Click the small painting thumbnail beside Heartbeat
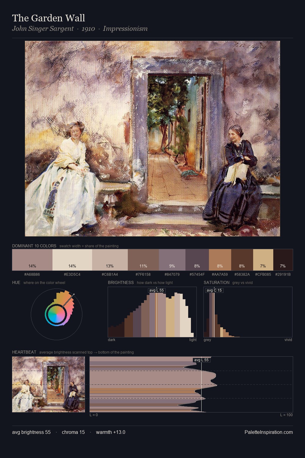This screenshot has height=458, width=305. [x=48, y=384]
